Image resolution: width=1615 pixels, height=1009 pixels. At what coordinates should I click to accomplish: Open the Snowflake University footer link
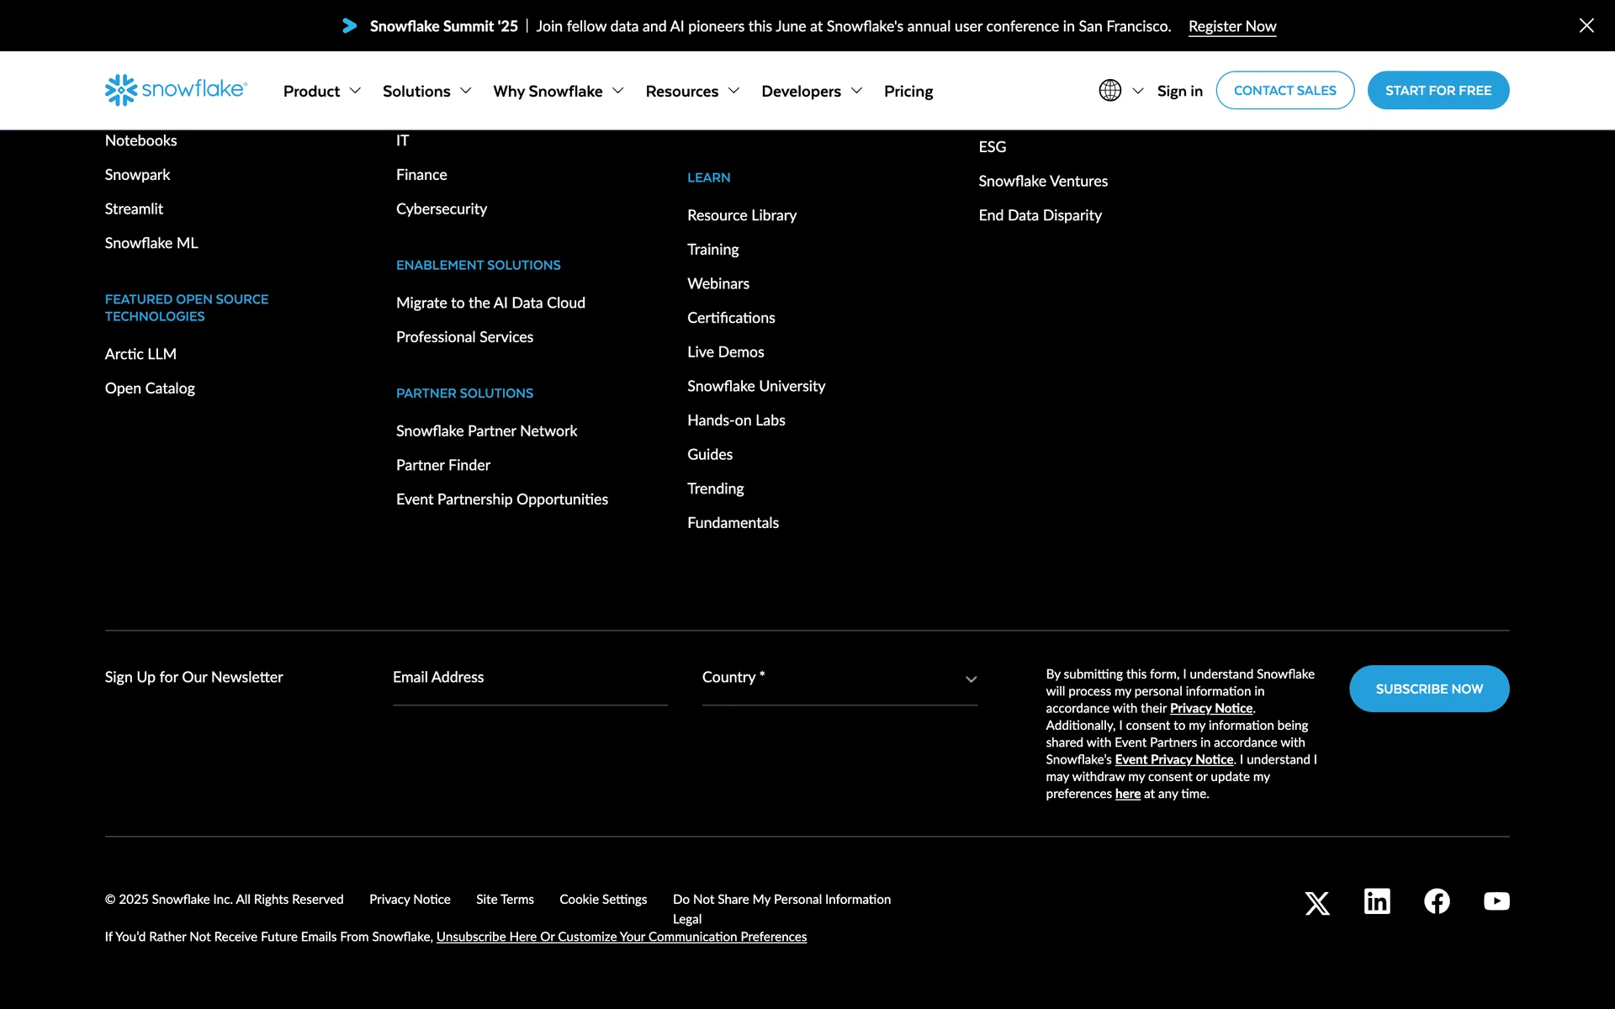tap(755, 386)
